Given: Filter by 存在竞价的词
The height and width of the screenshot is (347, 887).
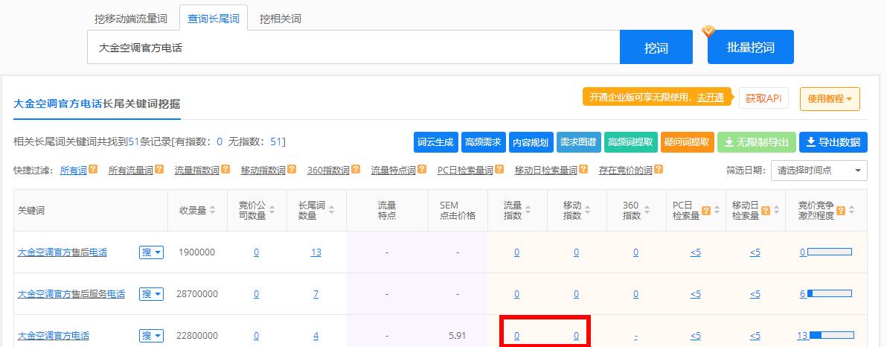Looking at the screenshot, I should point(626,170).
